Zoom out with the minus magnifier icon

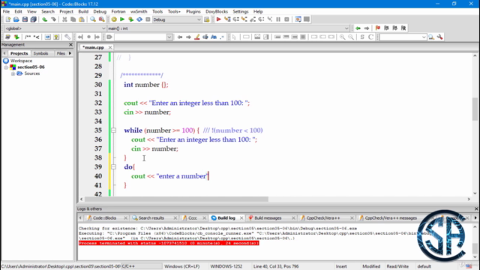click(351, 37)
